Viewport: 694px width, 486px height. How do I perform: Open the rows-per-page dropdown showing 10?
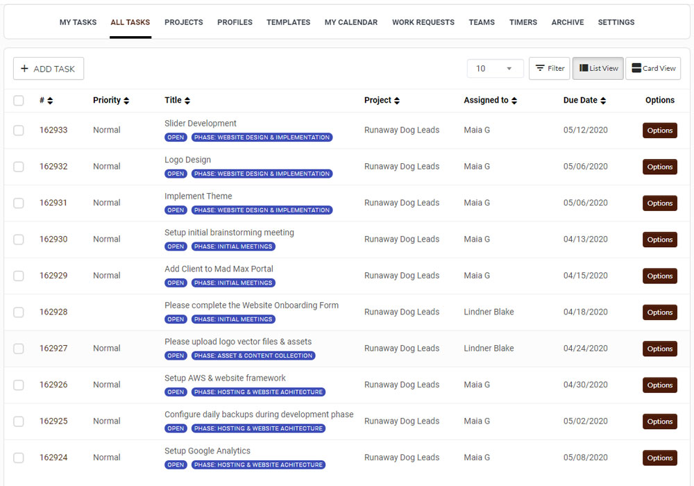(495, 69)
